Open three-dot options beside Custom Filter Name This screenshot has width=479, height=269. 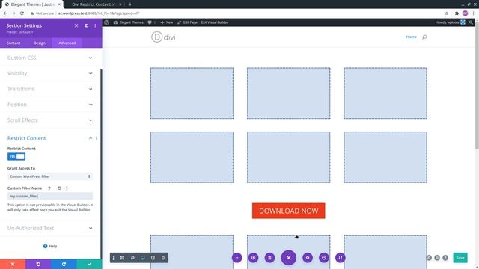point(67,188)
